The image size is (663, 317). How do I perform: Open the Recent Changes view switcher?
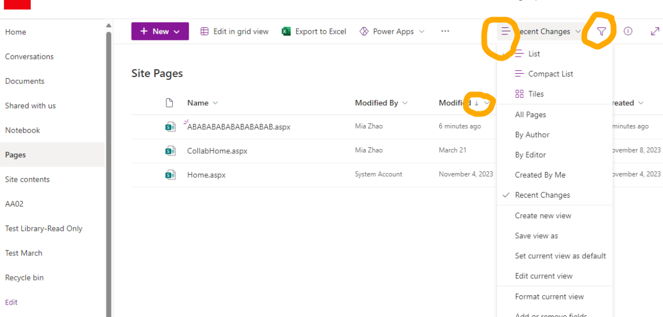click(x=541, y=31)
